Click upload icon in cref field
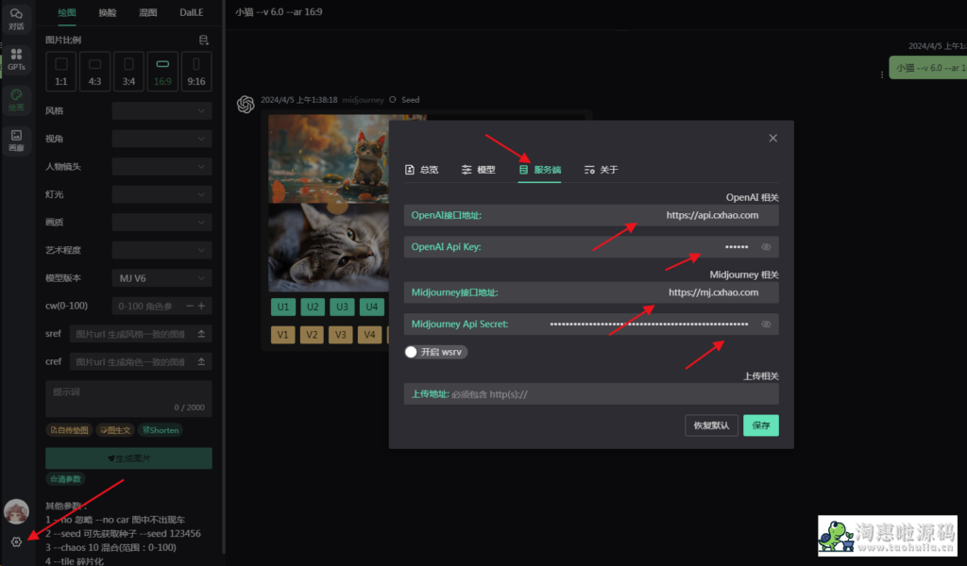967x566 pixels. pos(201,361)
